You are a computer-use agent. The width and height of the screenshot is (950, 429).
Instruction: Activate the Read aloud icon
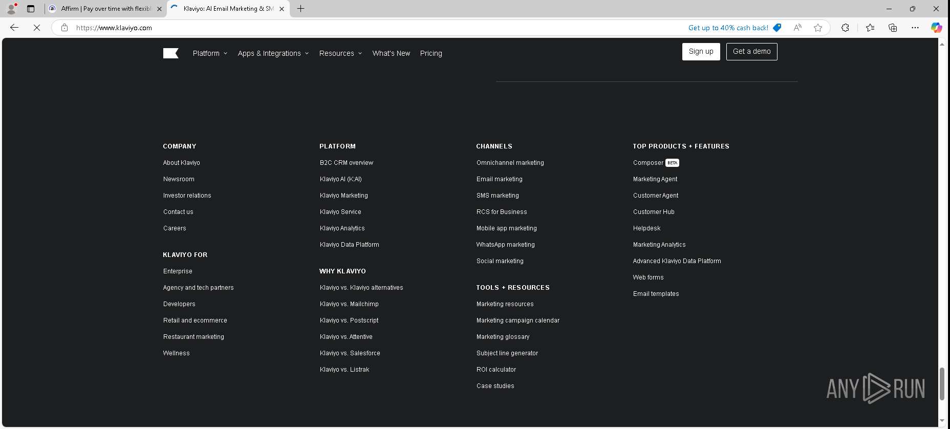797,28
